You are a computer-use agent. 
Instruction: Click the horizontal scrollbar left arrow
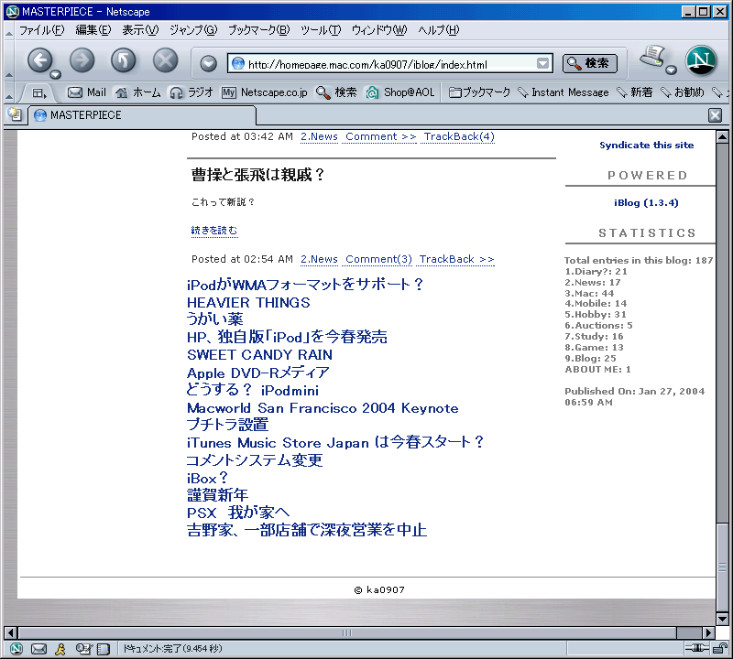pyautogui.click(x=11, y=632)
